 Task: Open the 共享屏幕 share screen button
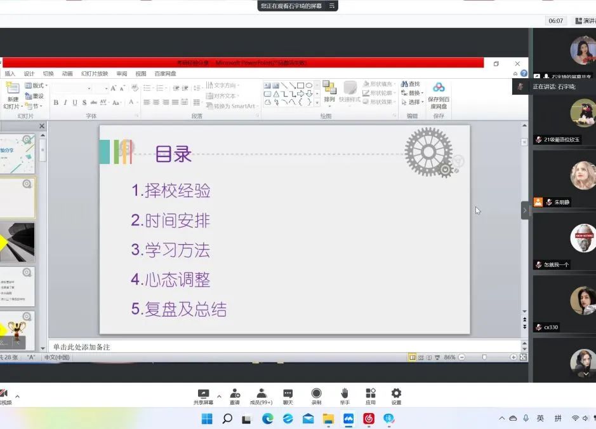tap(203, 396)
